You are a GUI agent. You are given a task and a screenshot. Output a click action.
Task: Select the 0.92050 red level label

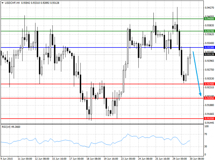[x=209, y=98]
